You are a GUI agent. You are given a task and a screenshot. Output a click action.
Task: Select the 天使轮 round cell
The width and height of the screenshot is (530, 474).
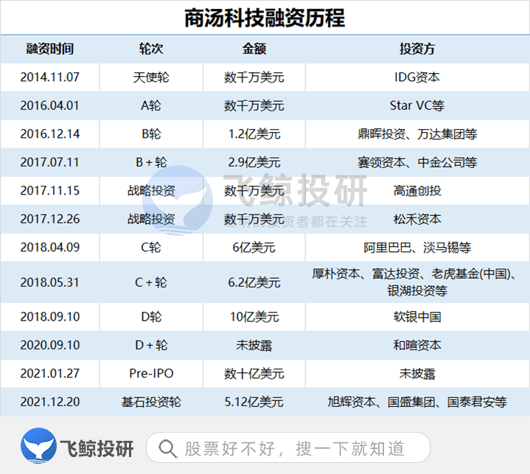[151, 77]
